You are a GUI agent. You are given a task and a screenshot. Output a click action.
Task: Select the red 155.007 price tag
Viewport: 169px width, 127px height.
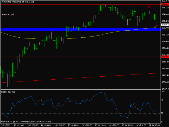[x=165, y=4]
